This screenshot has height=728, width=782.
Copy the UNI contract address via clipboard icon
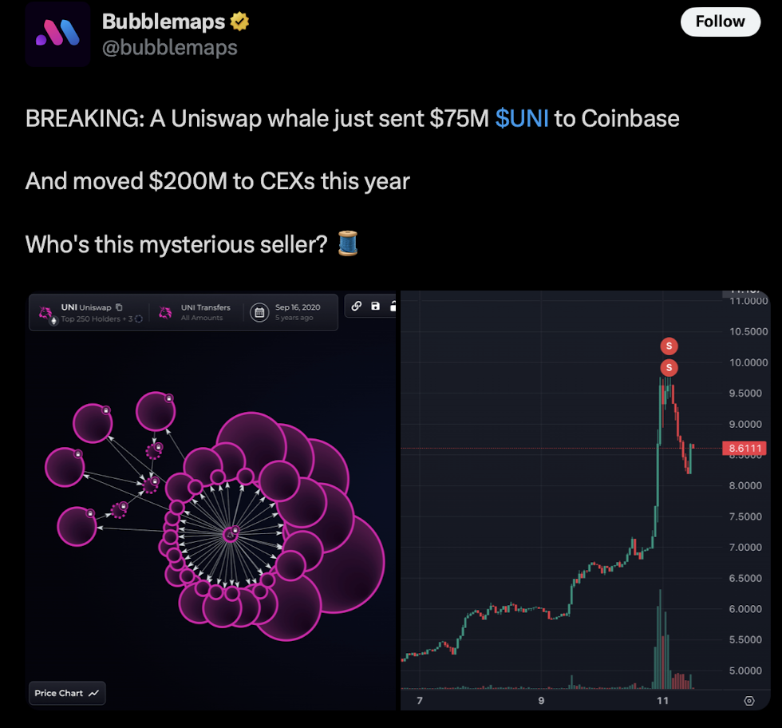point(119,308)
